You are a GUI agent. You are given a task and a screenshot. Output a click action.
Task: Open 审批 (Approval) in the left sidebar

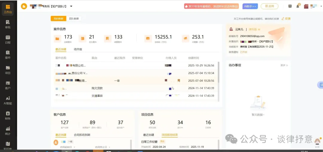tap(8, 24)
